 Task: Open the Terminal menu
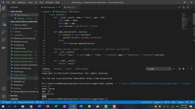(x=49, y=2)
